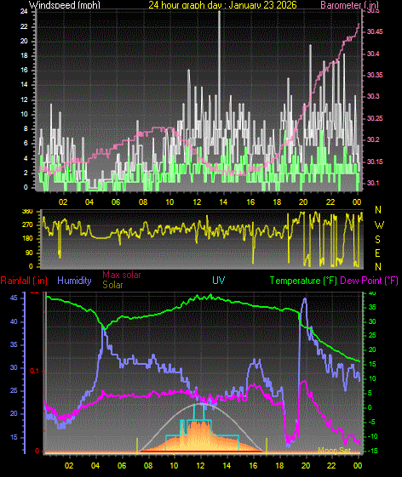Click windspeed axis value "14" on mph scale
Screen dimensions: 402x477
click(x=24, y=84)
